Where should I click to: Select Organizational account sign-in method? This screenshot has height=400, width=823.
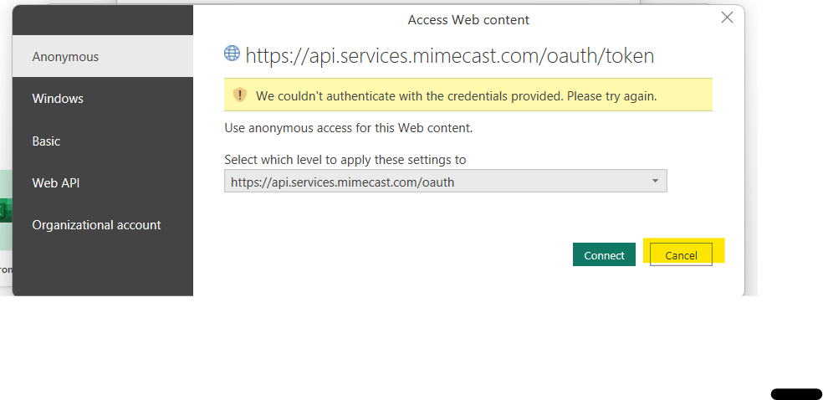[x=96, y=225]
